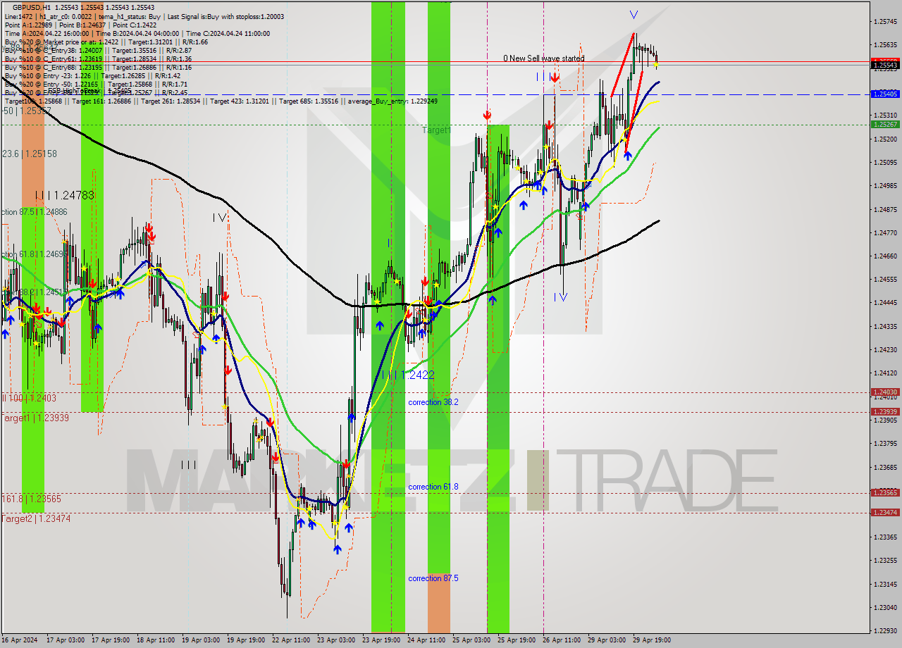Click the 1.25745 price axis value
The width and height of the screenshot is (902, 648).
[x=885, y=22]
